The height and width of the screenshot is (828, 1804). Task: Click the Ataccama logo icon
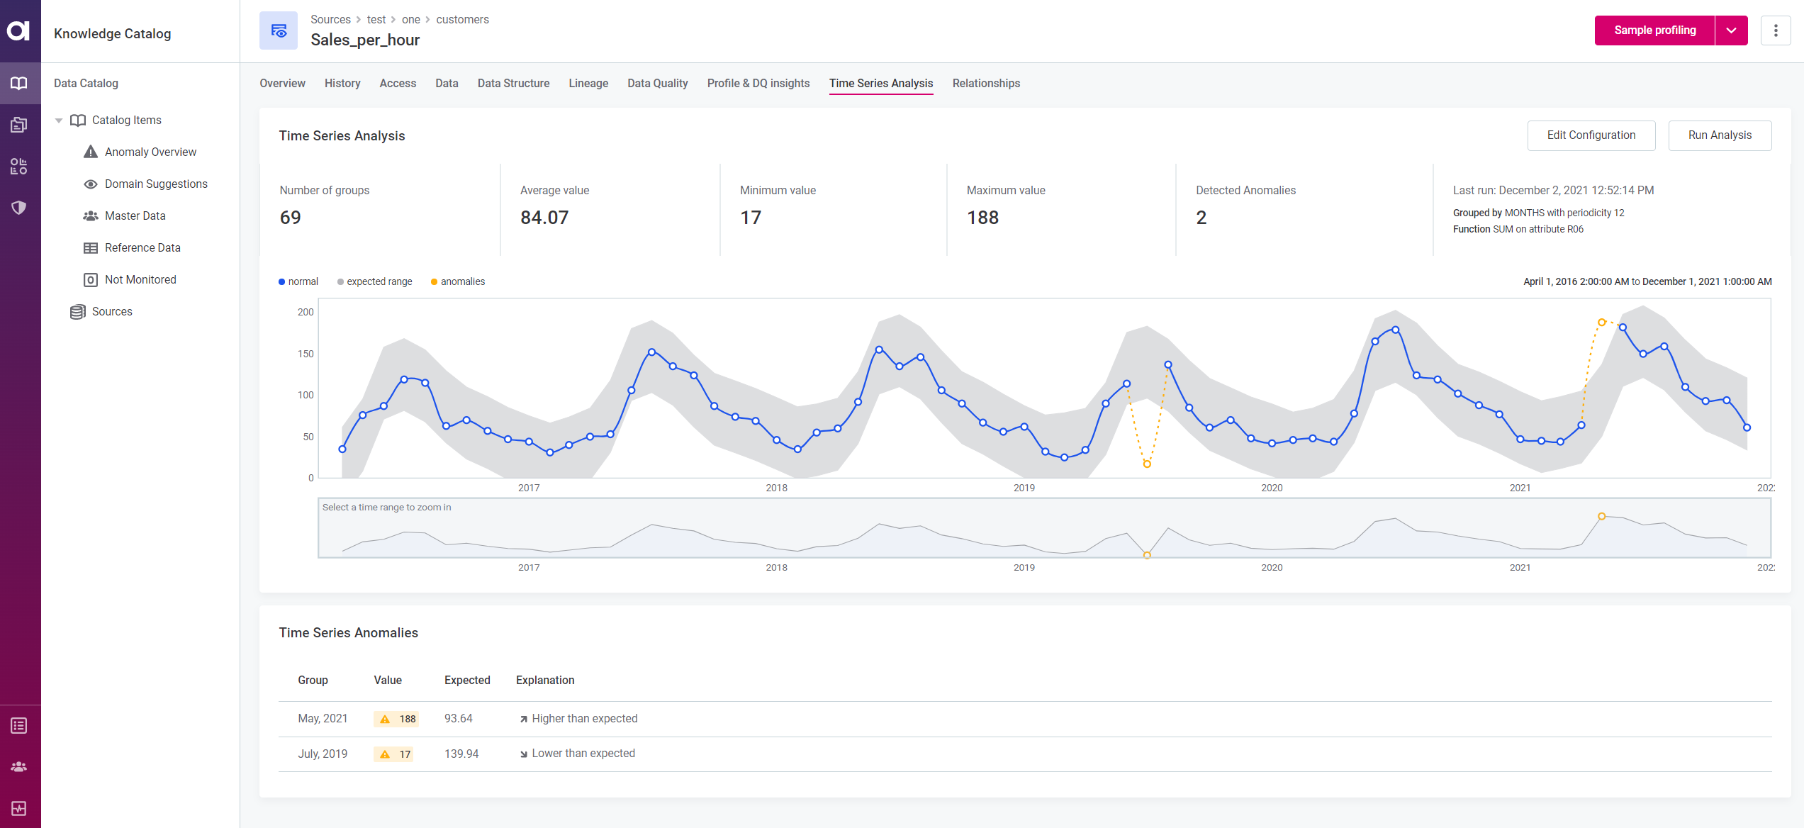[19, 30]
